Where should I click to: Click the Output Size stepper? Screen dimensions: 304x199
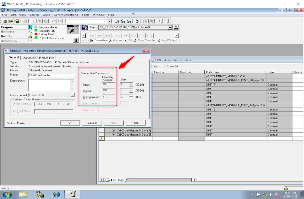tap(131, 90)
